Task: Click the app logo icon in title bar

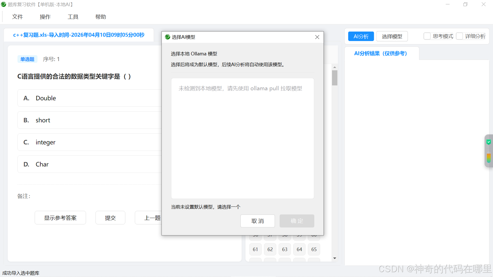Action: tap(4, 4)
